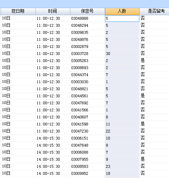The height and width of the screenshot is (178, 169).
Task: Select 保密号 cell 03047648
Action: pyautogui.click(x=87, y=145)
